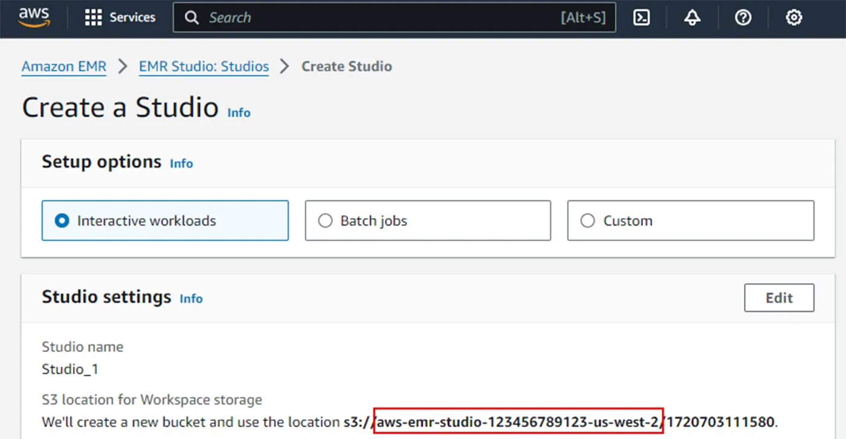The width and height of the screenshot is (846, 439).
Task: Click the Services menu label
Action: pos(132,18)
